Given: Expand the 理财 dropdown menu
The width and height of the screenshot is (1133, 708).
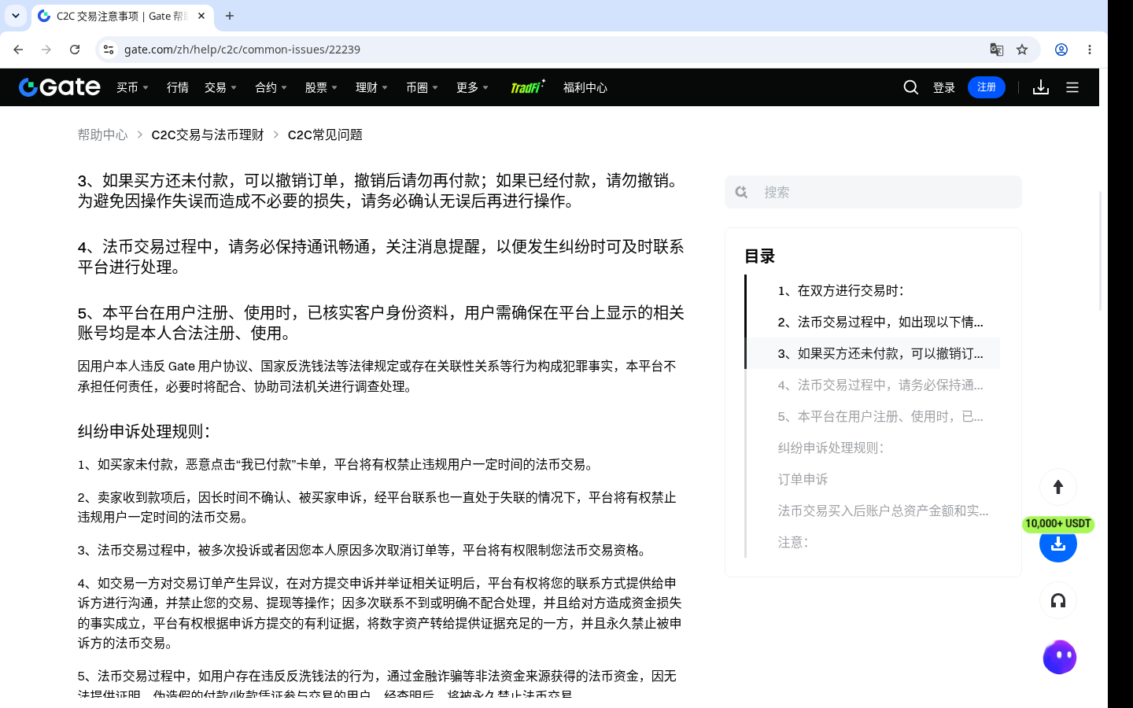Looking at the screenshot, I should [372, 87].
